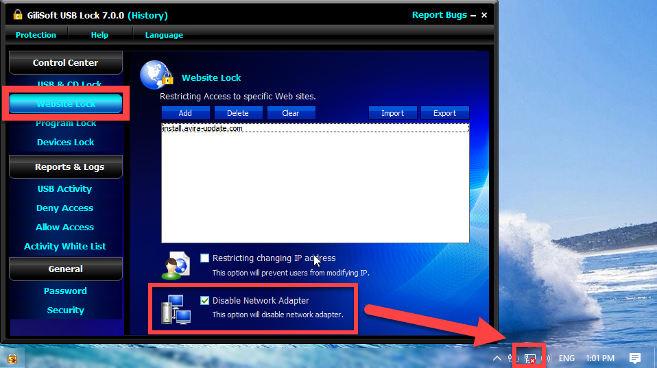Image resolution: width=657 pixels, height=368 pixels.
Task: Open the clock showing 1:01 PM
Action: (x=600, y=358)
